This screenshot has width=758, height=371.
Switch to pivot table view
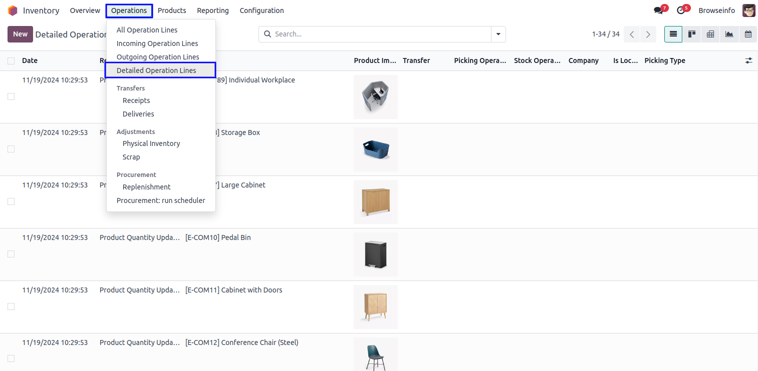pyautogui.click(x=710, y=34)
